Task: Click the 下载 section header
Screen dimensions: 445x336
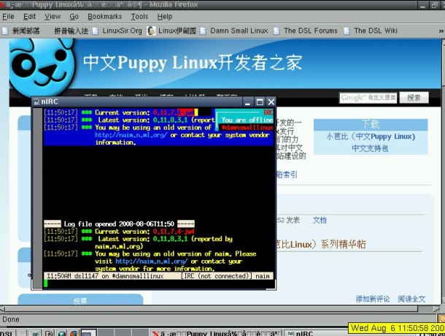Action: coord(371,124)
